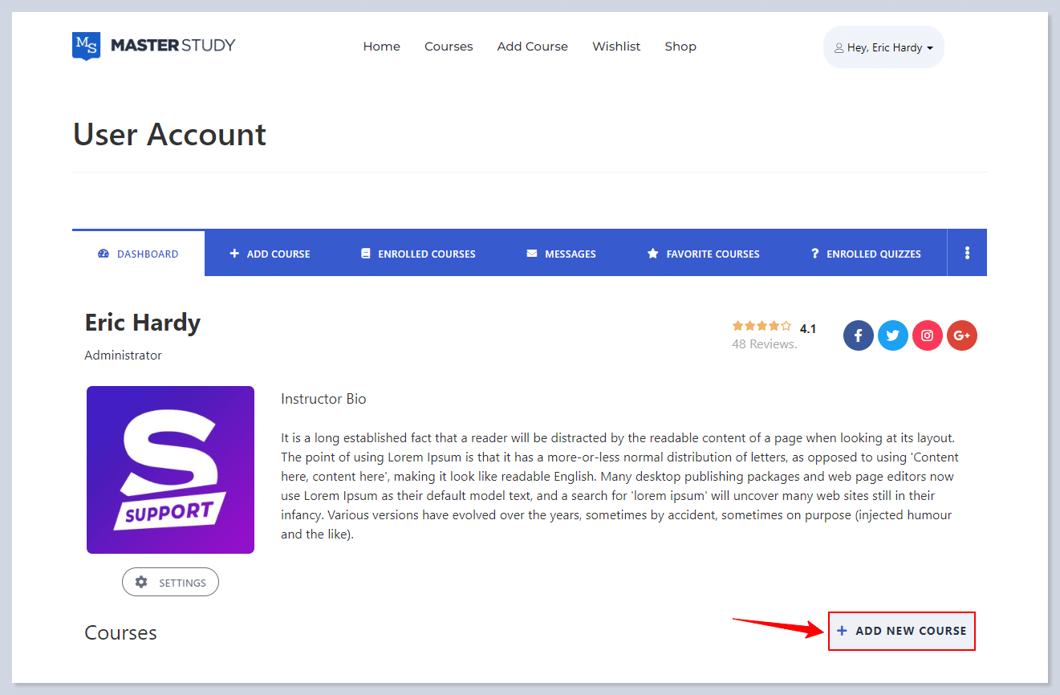Screen dimensions: 1060x695
Task: Click the Support profile avatar image
Action: coord(170,469)
